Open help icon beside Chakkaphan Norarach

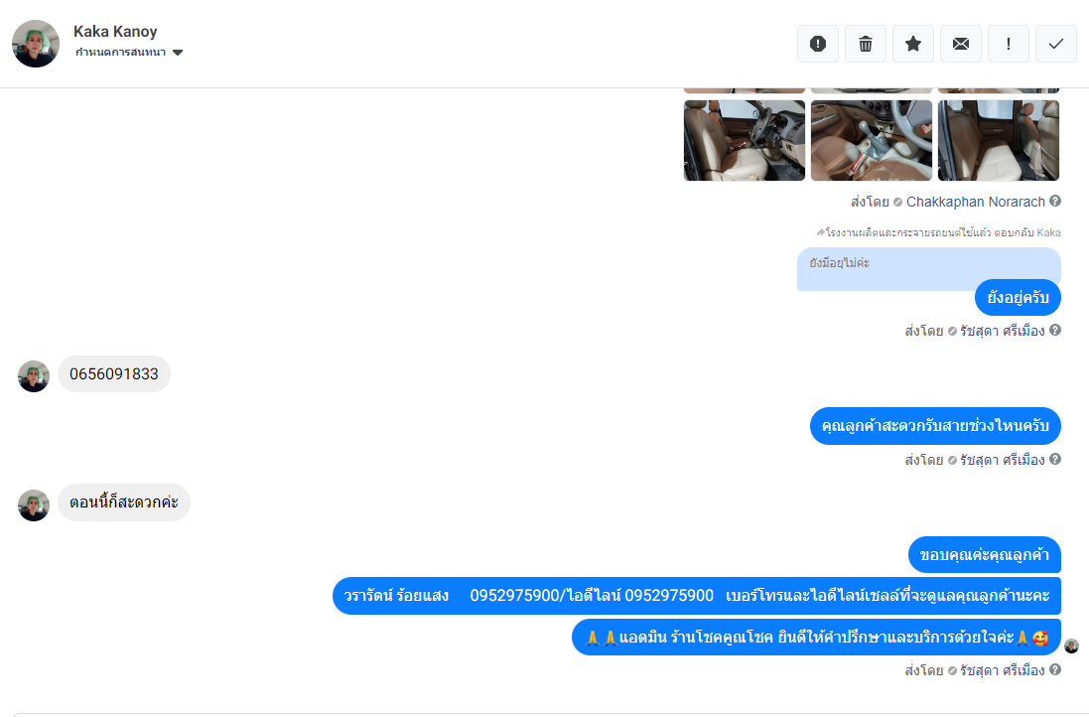pyautogui.click(x=1055, y=201)
